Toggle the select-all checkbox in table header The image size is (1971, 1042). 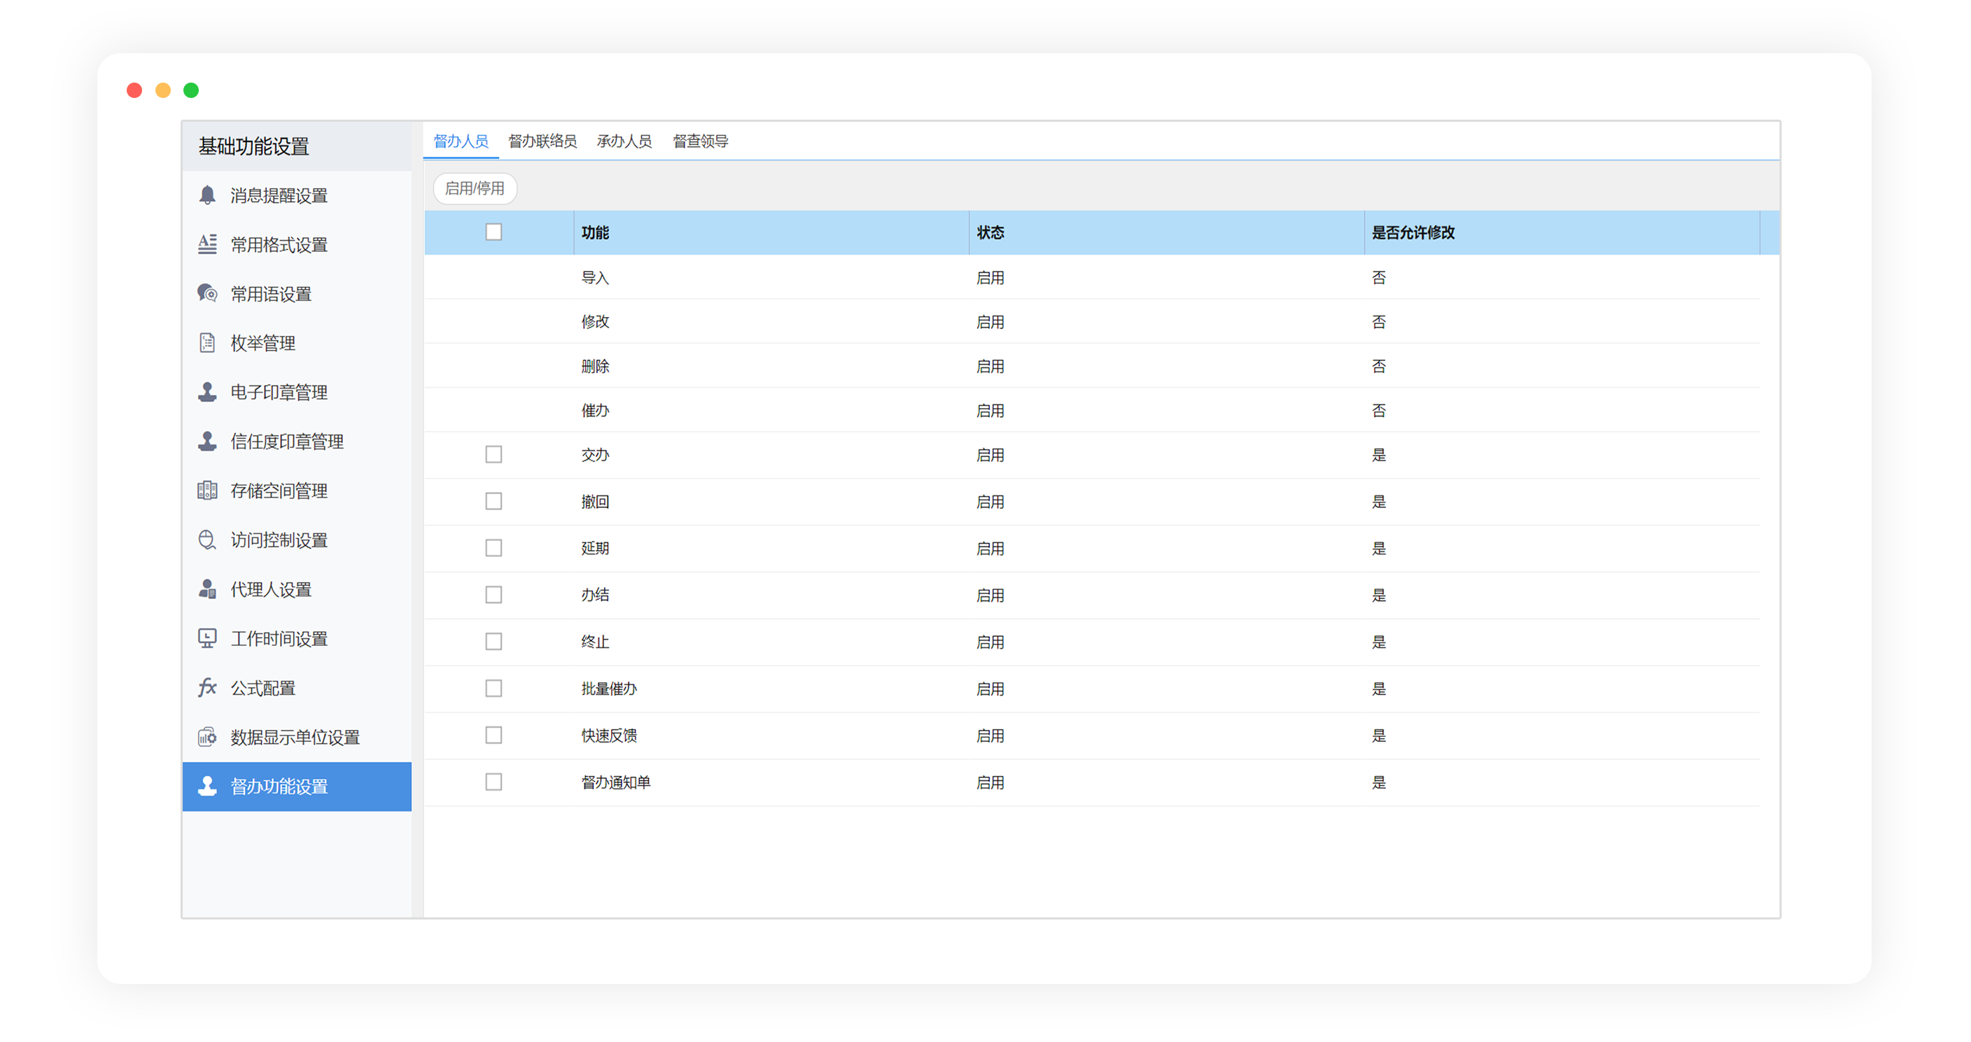tap(493, 232)
